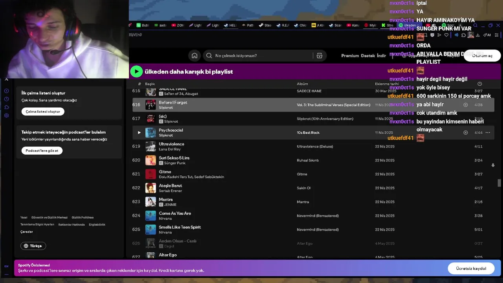Screen dimensions: 503x283
Task: Open artist link 'JENNIE'
Action: (170, 205)
